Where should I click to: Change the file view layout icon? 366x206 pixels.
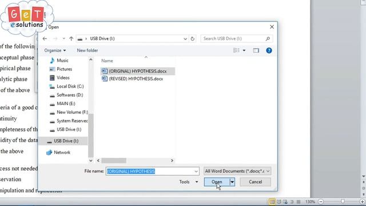point(236,50)
